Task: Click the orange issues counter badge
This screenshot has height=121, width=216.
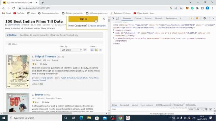Action: point(198,18)
